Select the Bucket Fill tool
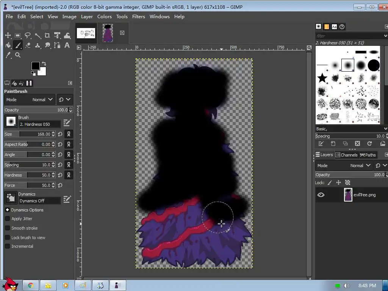Viewport: 388px width, 291px height. pos(8,45)
